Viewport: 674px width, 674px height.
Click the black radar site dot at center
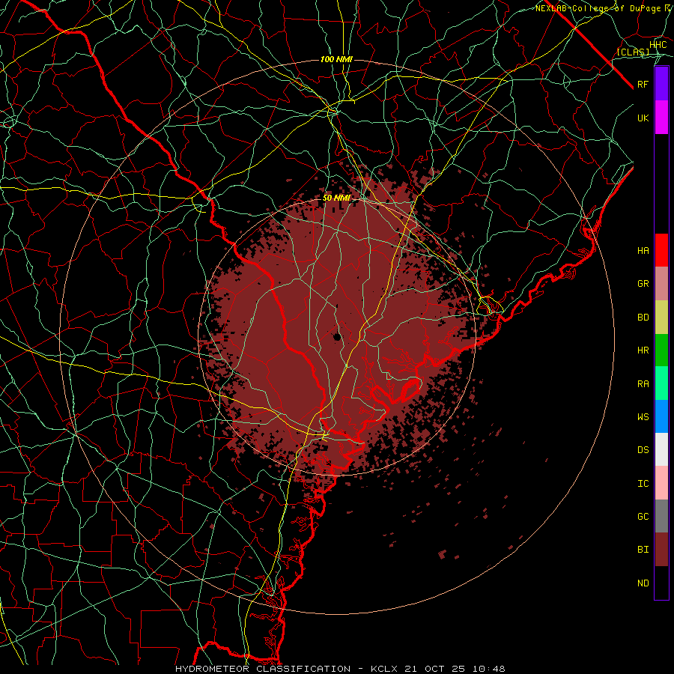[x=337, y=337]
